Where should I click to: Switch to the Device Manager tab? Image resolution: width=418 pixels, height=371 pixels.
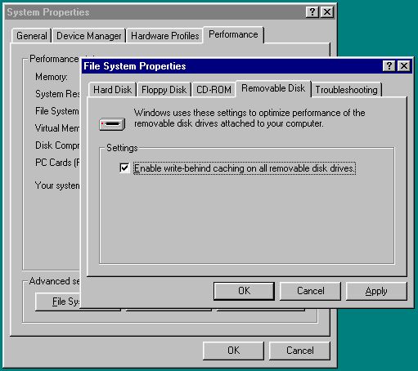pyautogui.click(x=89, y=36)
